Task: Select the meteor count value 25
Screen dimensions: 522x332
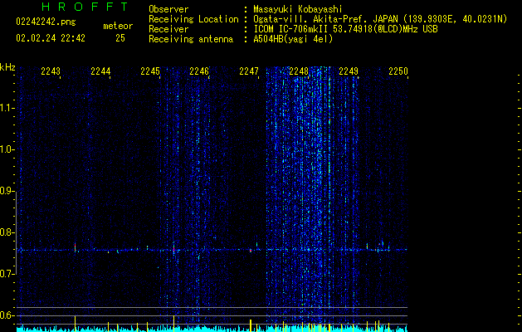Action: tap(120, 38)
